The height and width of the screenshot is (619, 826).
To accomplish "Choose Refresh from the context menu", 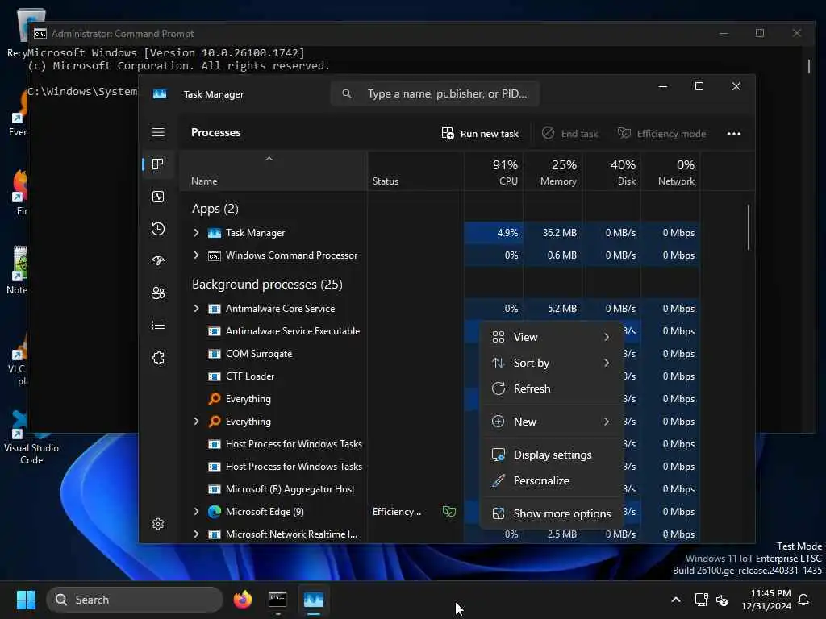I will (551, 388).
